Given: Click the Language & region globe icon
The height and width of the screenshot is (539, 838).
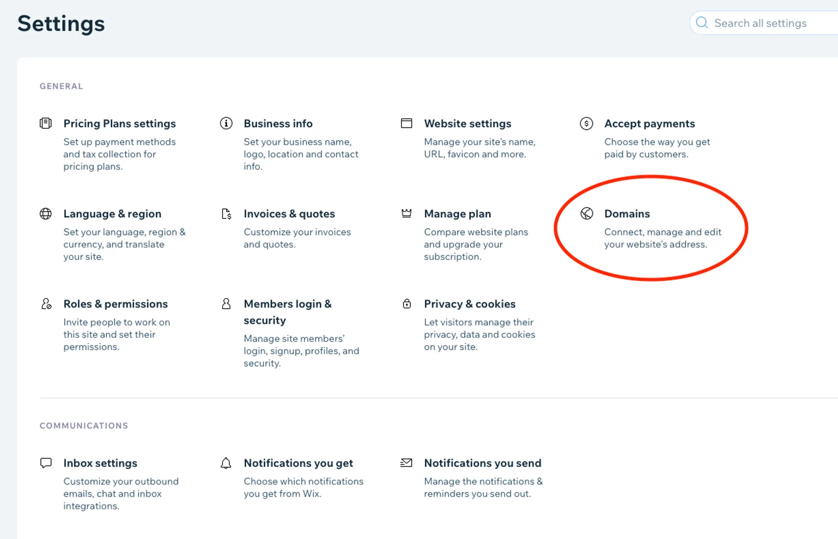Looking at the screenshot, I should [46, 214].
